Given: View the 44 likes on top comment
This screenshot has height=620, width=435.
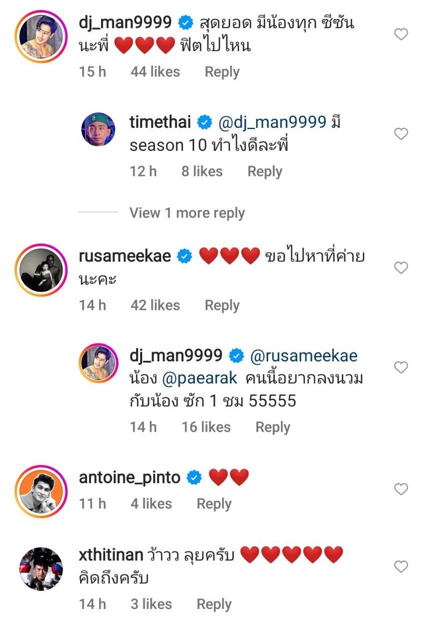Looking at the screenshot, I should pyautogui.click(x=155, y=72).
